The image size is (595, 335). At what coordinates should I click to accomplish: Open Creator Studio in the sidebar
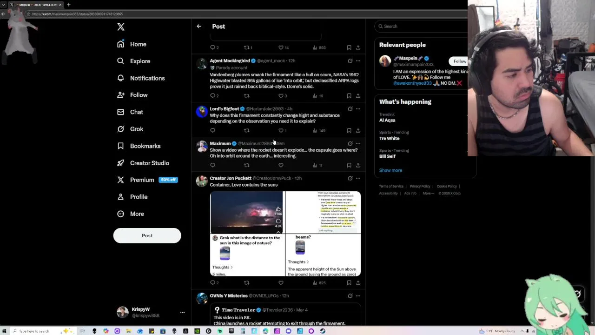point(143,163)
